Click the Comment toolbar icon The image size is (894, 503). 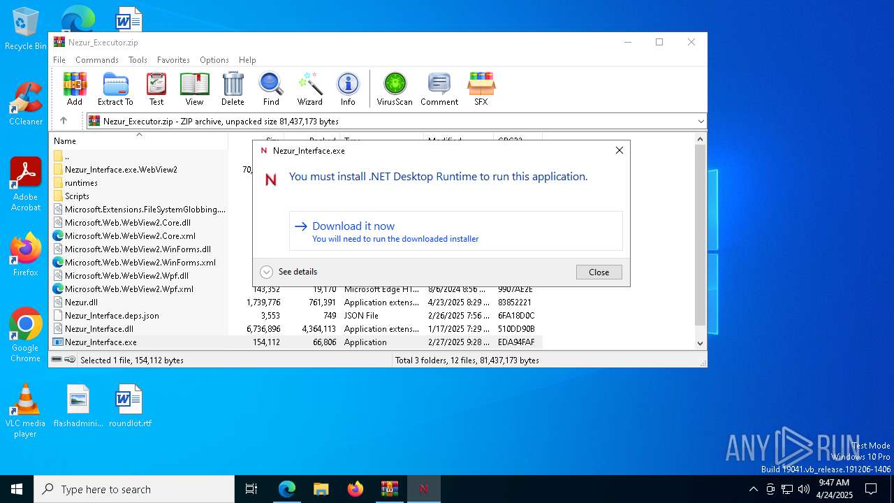[x=439, y=89]
